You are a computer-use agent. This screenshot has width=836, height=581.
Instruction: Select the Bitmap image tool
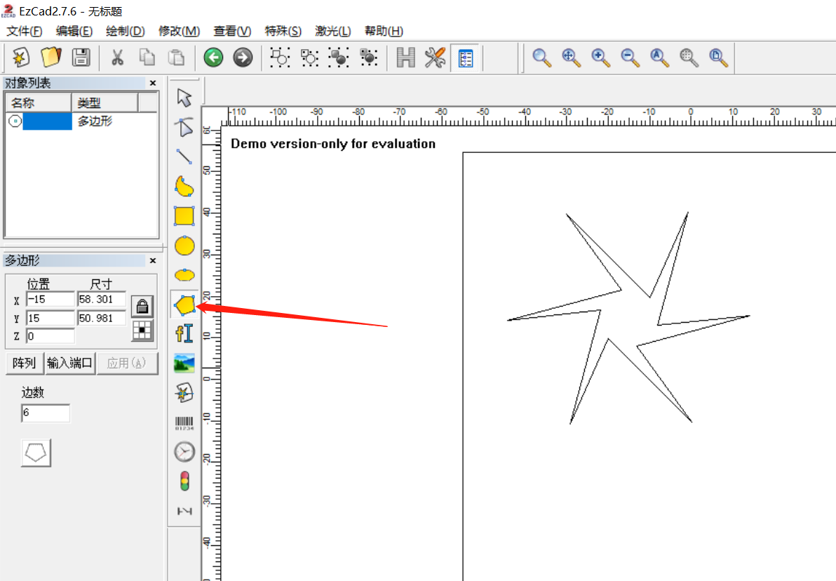coord(184,363)
